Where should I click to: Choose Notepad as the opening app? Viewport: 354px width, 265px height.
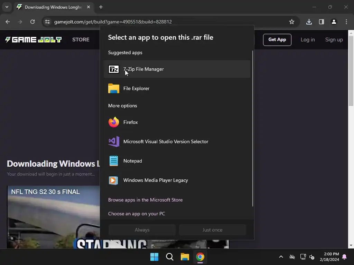177,161
